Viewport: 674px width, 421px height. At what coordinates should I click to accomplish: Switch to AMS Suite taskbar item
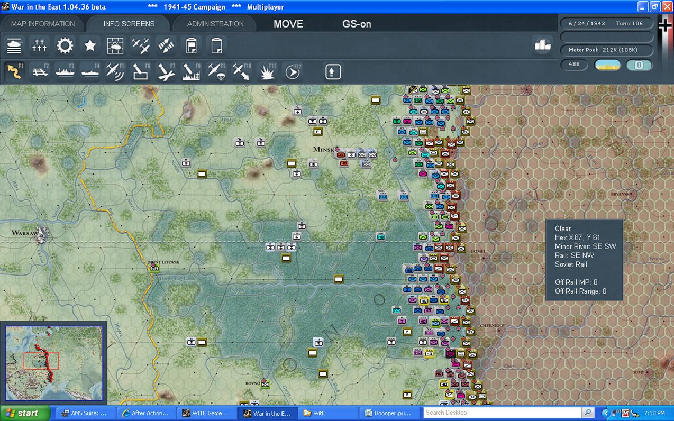click(85, 413)
